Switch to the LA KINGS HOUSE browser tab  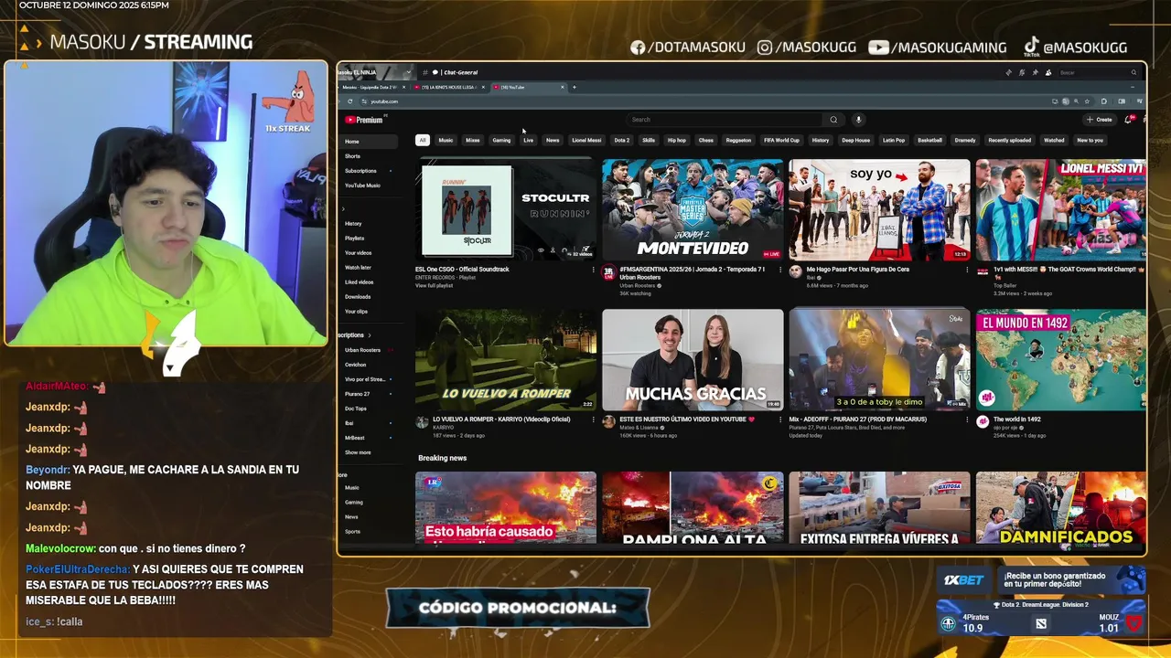(x=449, y=87)
